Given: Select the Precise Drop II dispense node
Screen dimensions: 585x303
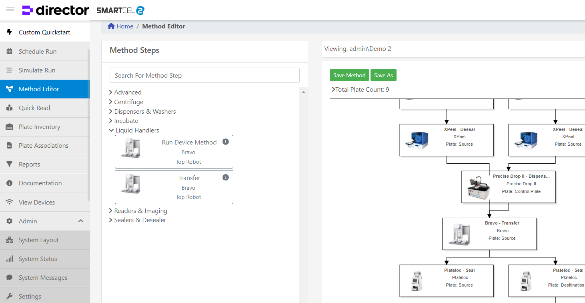Looking at the screenshot, I should click(509, 187).
